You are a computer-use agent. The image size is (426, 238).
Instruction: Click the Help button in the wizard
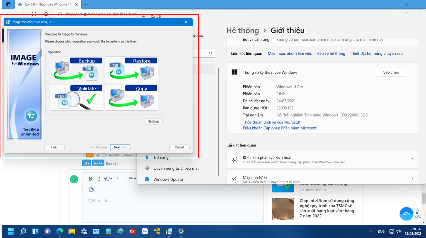click(x=54, y=147)
